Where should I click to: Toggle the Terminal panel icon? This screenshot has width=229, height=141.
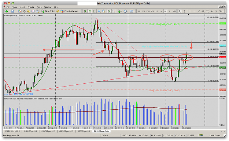point(33,11)
